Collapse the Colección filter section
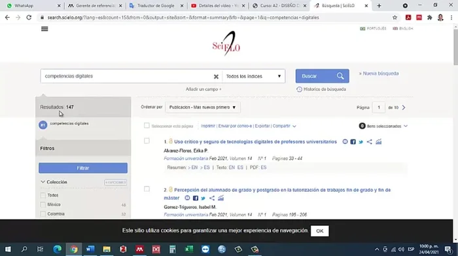 tap(43, 182)
